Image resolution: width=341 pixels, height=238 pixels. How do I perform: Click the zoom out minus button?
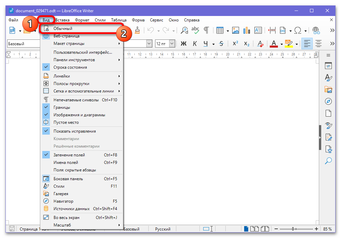click(276, 229)
